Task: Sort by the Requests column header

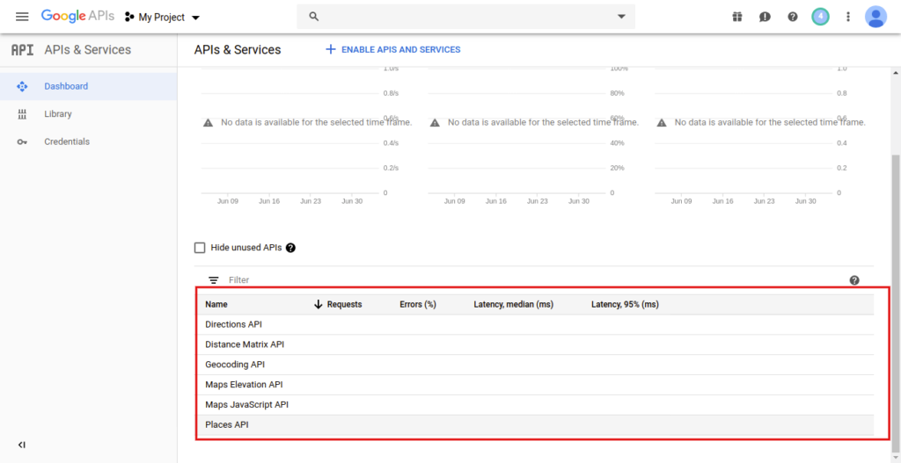Action: click(x=344, y=305)
